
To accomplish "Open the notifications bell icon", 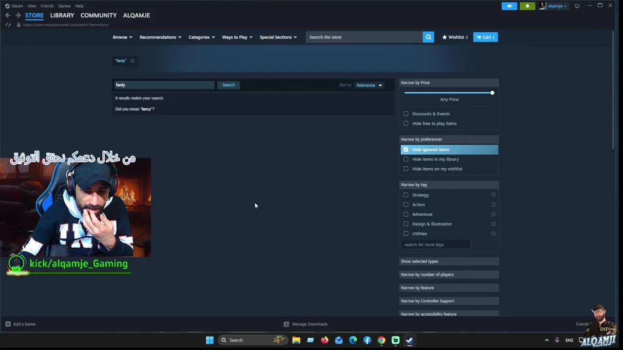I will [527, 6].
